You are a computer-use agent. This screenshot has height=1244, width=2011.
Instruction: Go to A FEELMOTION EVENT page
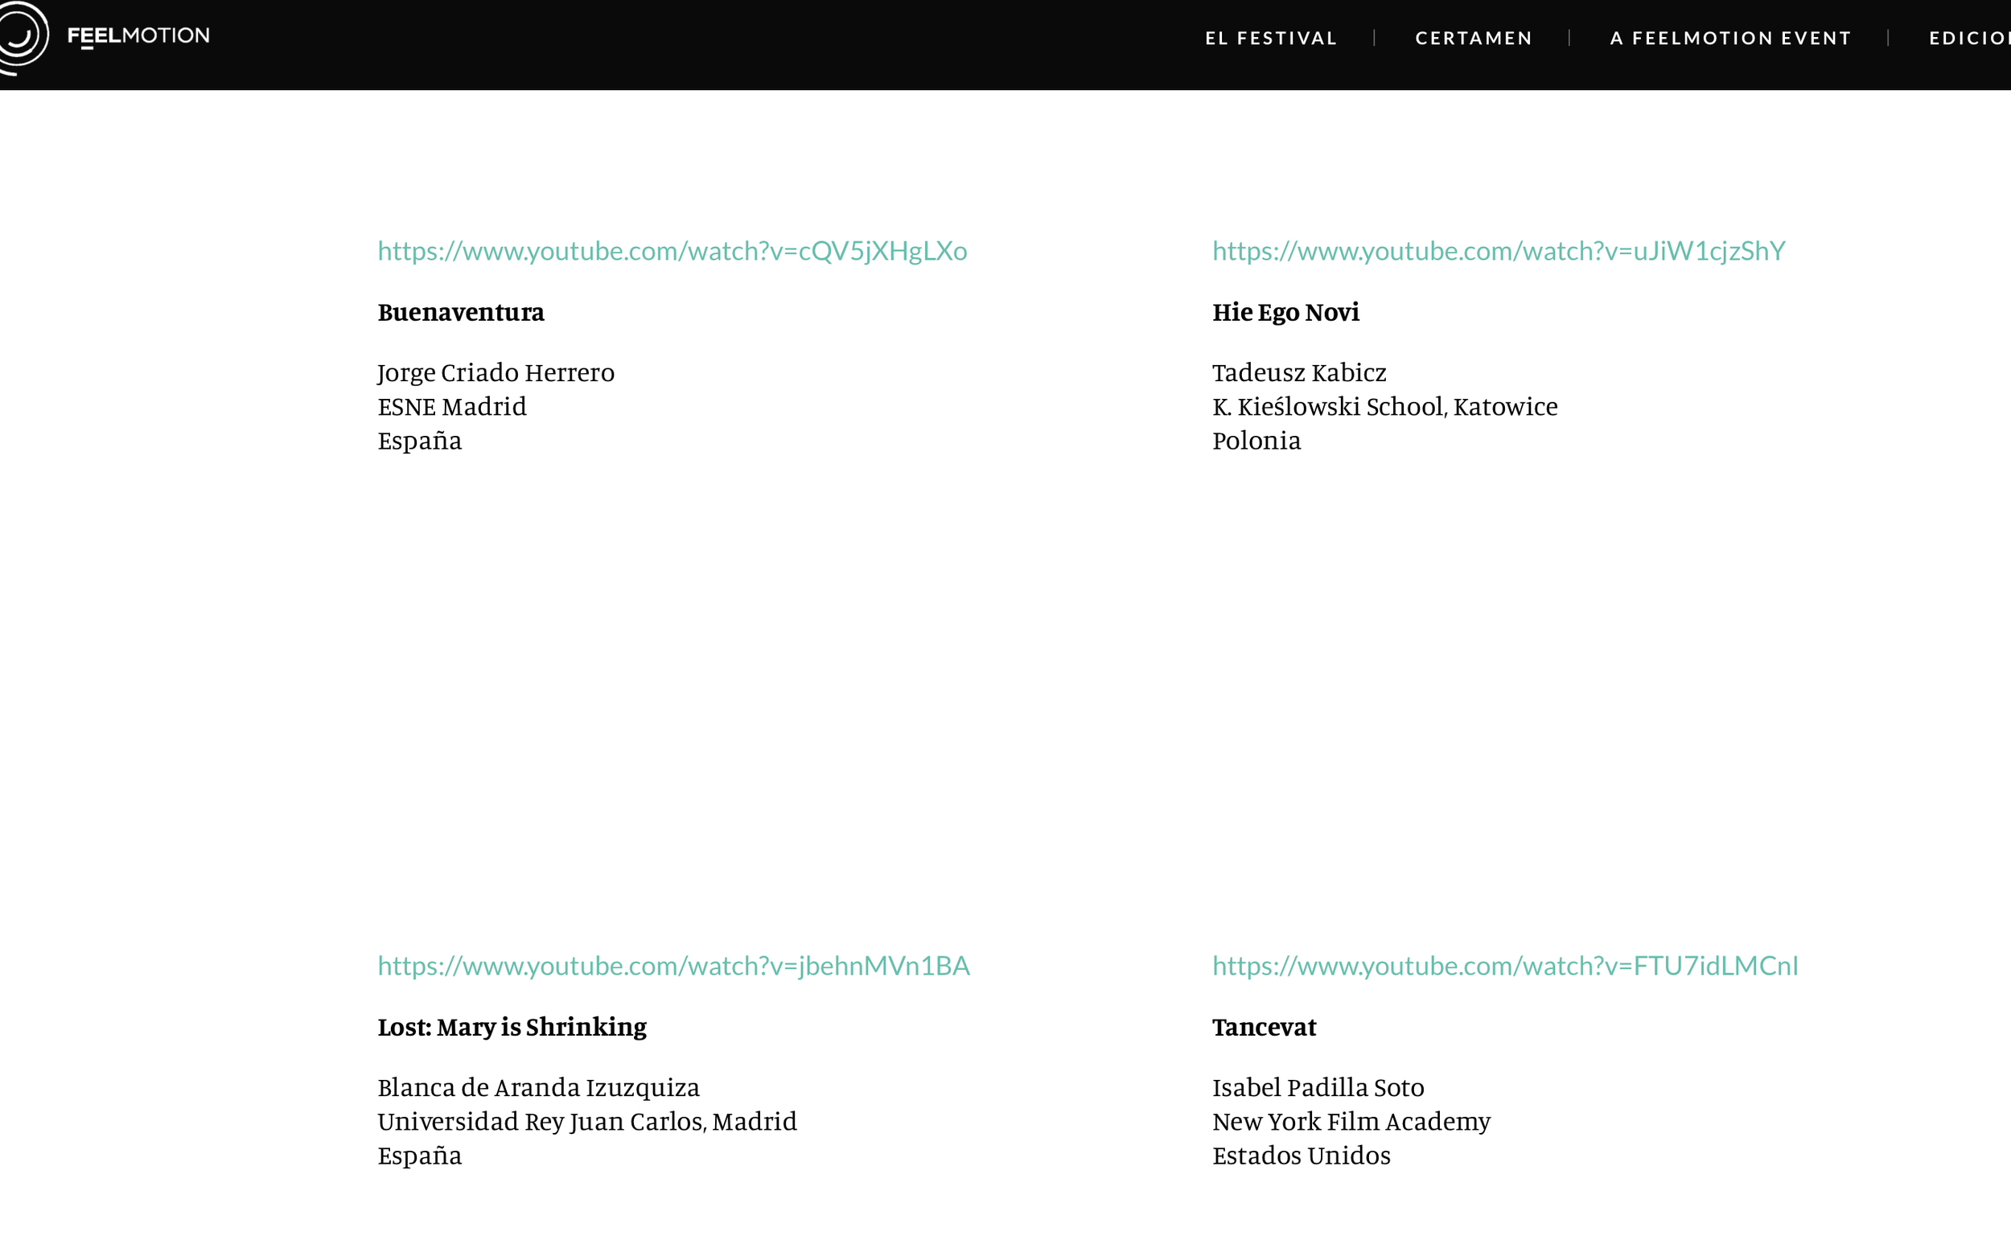tap(1729, 38)
